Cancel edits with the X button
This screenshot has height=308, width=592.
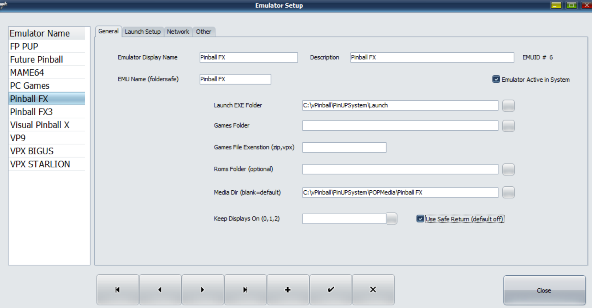(x=373, y=289)
